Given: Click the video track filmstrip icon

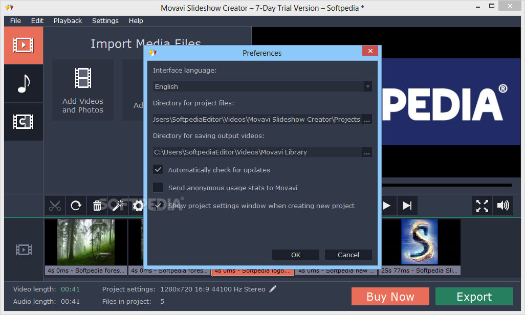Looking at the screenshot, I should pos(24,250).
